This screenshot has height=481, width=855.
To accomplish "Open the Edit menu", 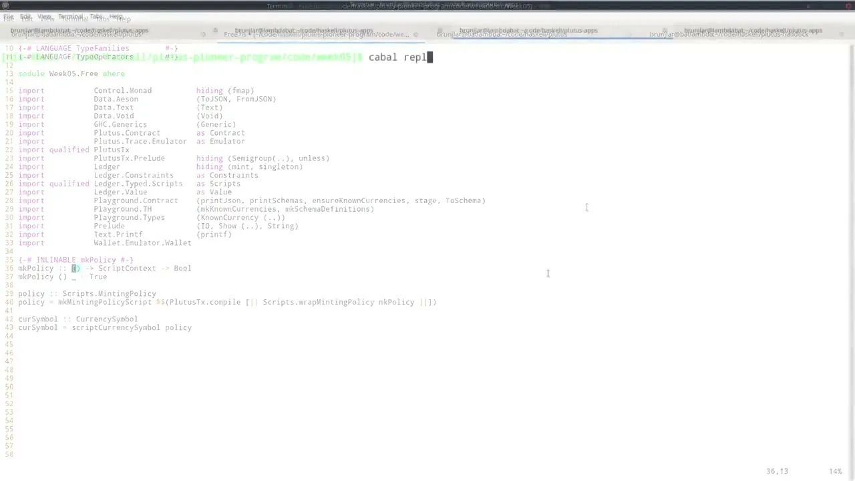I will click(x=25, y=18).
